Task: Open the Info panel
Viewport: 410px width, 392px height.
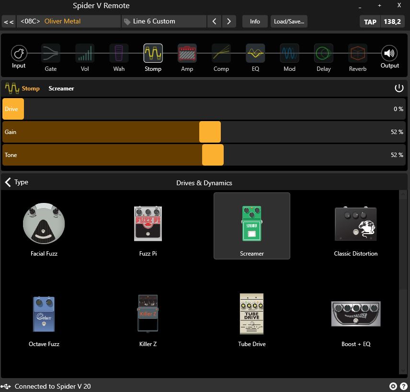Action: tap(255, 22)
